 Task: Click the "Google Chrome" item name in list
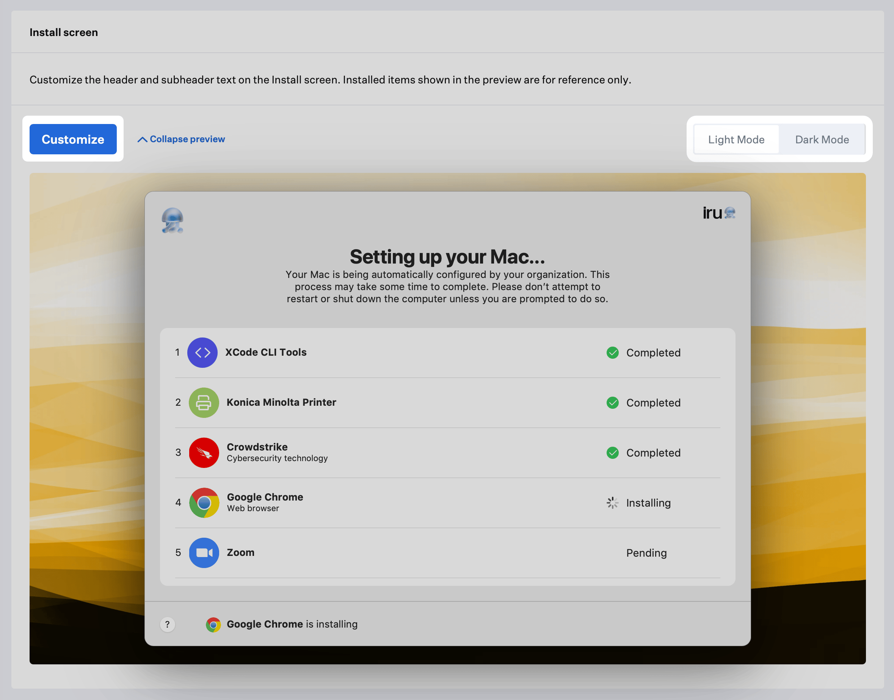265,497
